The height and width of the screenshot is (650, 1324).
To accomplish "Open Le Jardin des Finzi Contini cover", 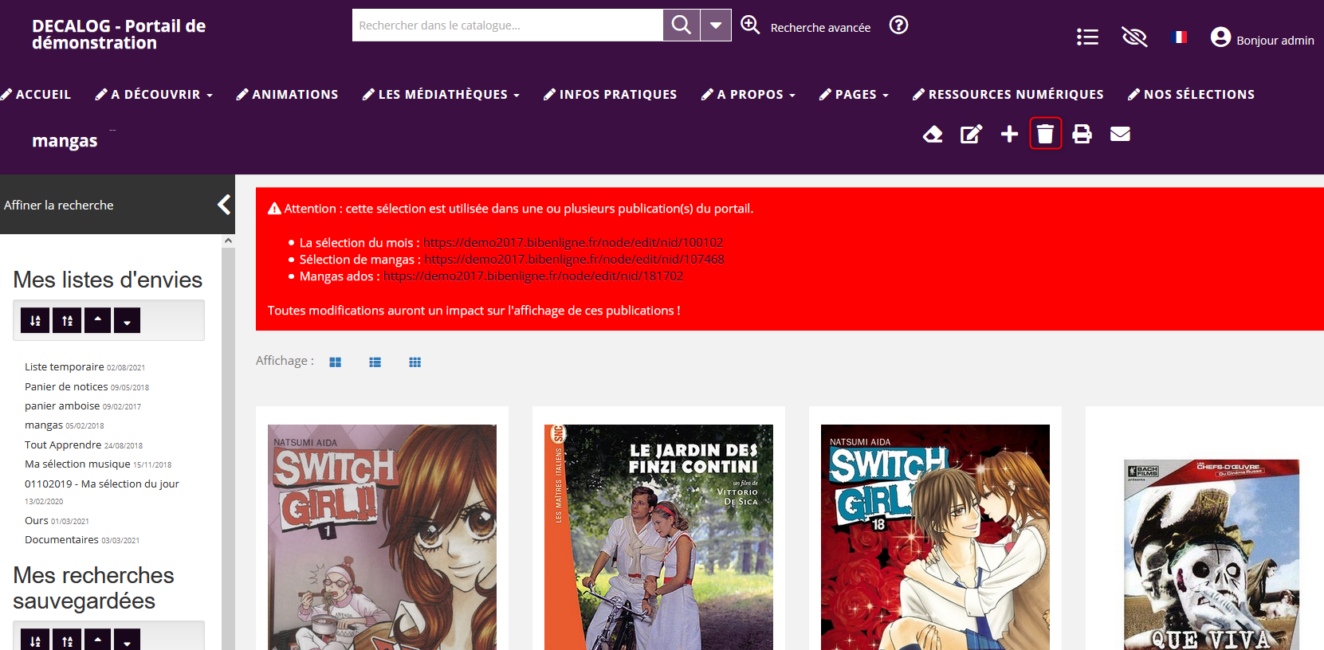I will (658, 537).
